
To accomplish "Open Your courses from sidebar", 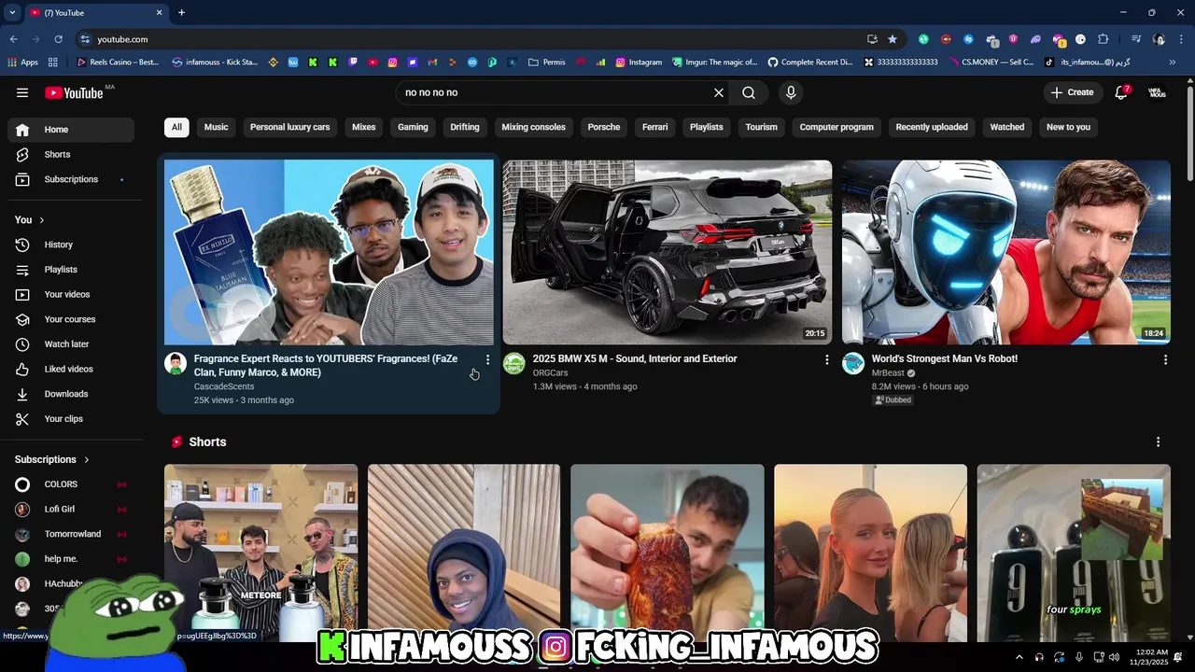I will [70, 319].
